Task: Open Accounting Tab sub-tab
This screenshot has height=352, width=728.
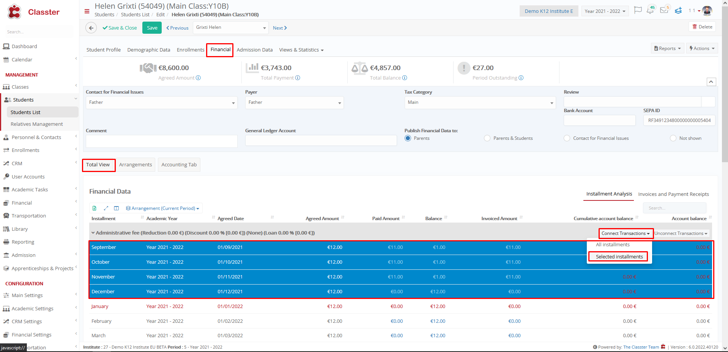Action: click(179, 165)
